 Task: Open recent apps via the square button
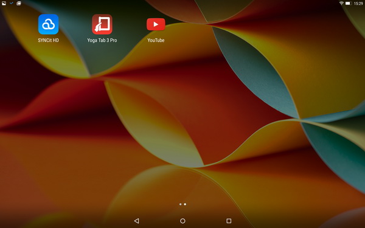(229, 221)
